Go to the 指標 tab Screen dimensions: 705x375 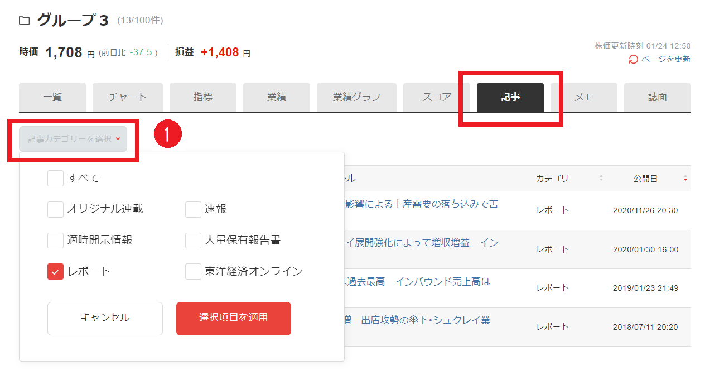[x=203, y=97]
